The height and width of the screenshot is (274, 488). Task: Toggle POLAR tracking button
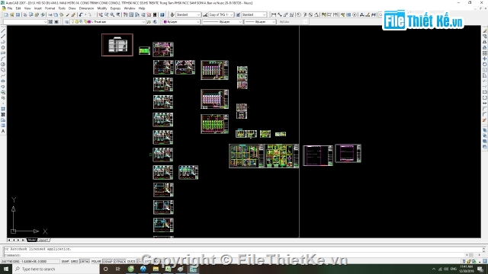(96, 262)
